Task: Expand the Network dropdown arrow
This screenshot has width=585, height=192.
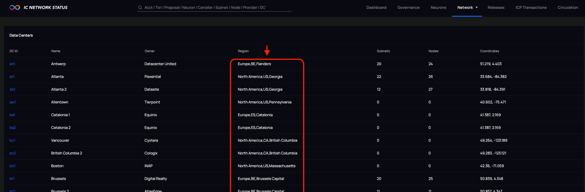Action: [476, 7]
